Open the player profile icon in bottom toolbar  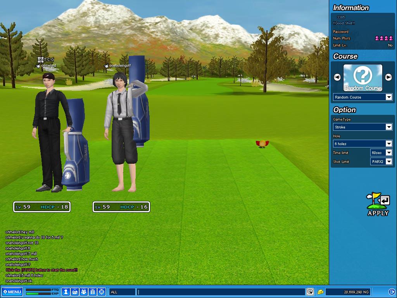tap(66, 292)
